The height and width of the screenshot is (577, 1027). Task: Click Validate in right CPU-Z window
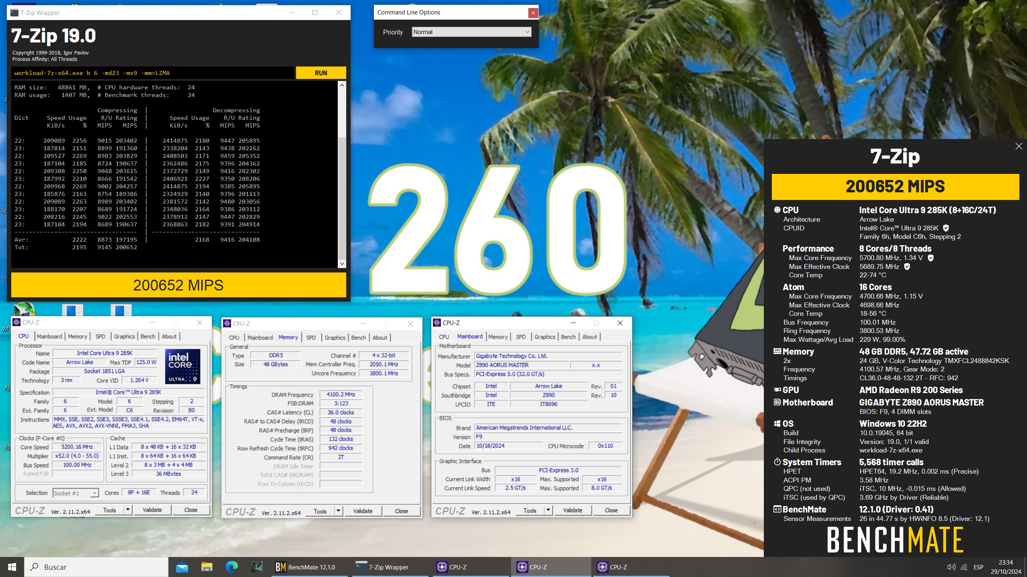click(572, 510)
